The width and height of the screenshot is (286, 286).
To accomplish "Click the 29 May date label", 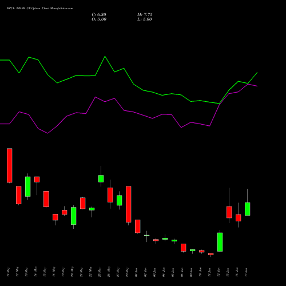I will (127, 272).
